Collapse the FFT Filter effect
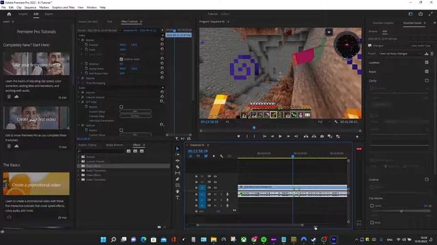Screen dimensions: 437x245 pos(79,102)
